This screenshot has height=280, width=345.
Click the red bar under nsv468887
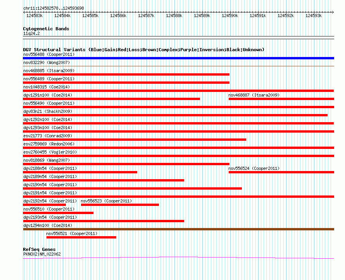point(281,99)
